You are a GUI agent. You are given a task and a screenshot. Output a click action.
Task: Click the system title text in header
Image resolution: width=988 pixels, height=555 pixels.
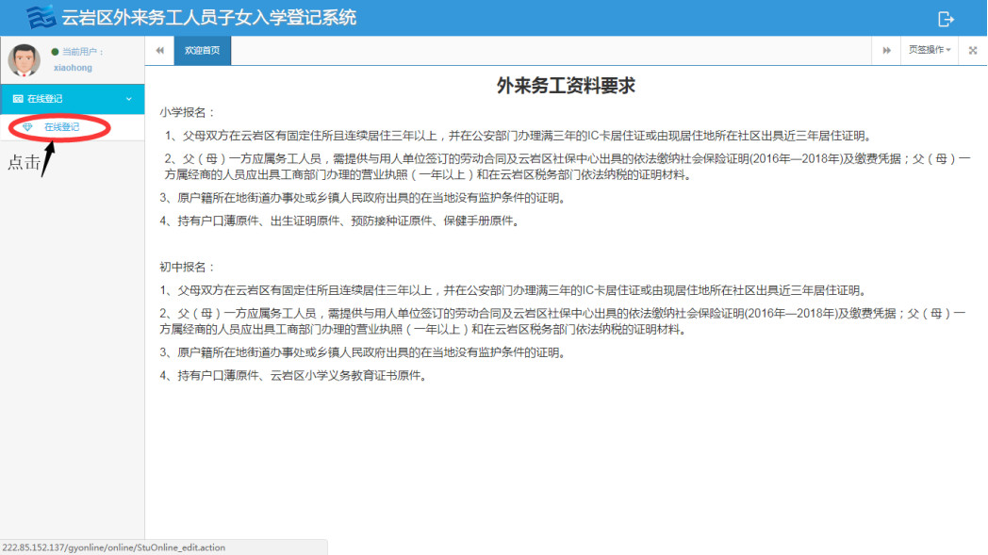point(208,18)
